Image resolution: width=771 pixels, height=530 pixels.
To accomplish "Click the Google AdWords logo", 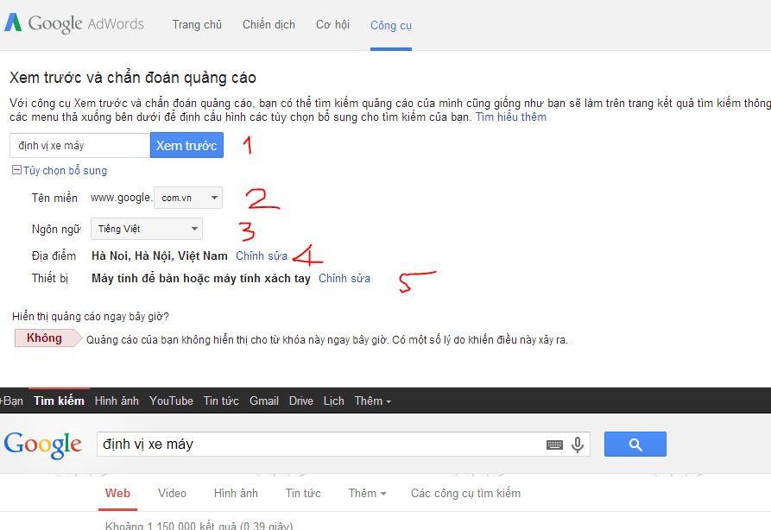I will click(x=74, y=23).
